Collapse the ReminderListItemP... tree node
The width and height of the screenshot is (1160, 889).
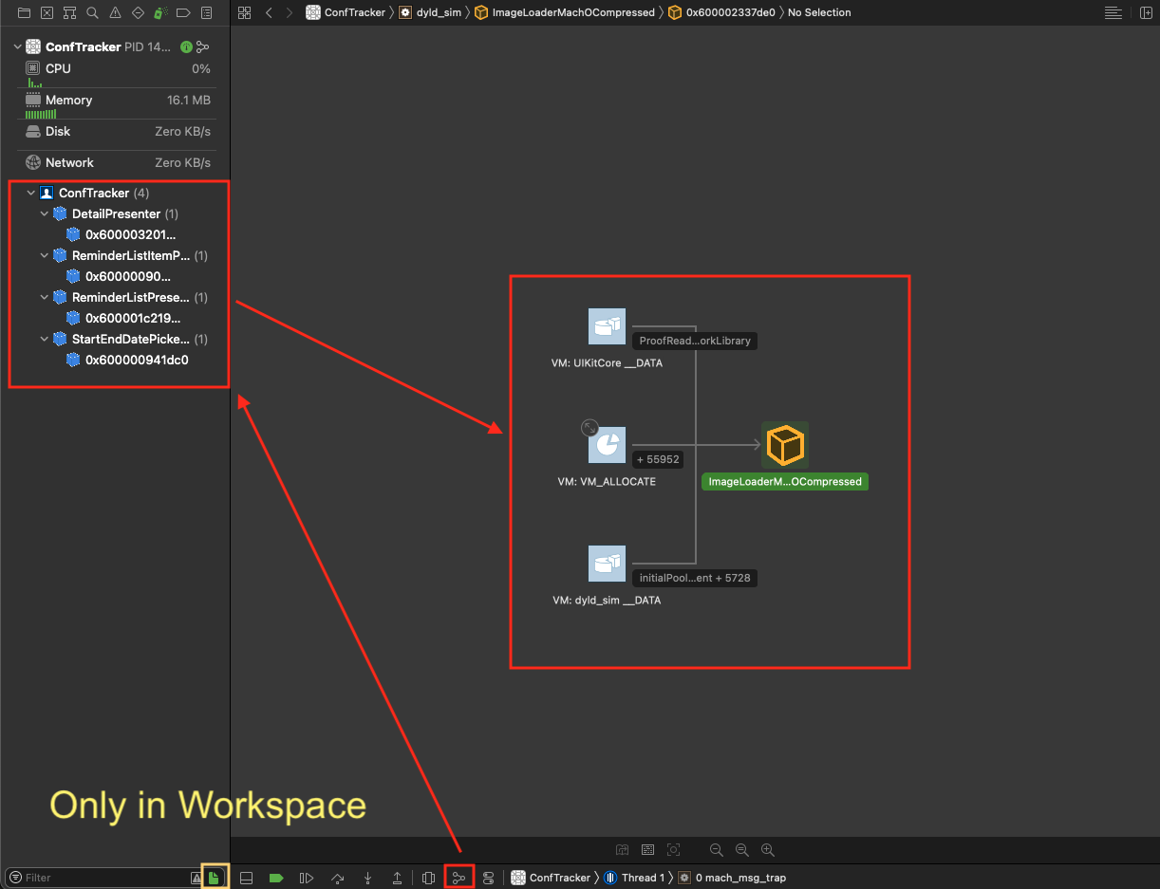tap(44, 255)
